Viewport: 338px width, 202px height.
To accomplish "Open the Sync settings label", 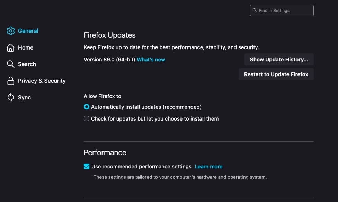I will point(24,97).
